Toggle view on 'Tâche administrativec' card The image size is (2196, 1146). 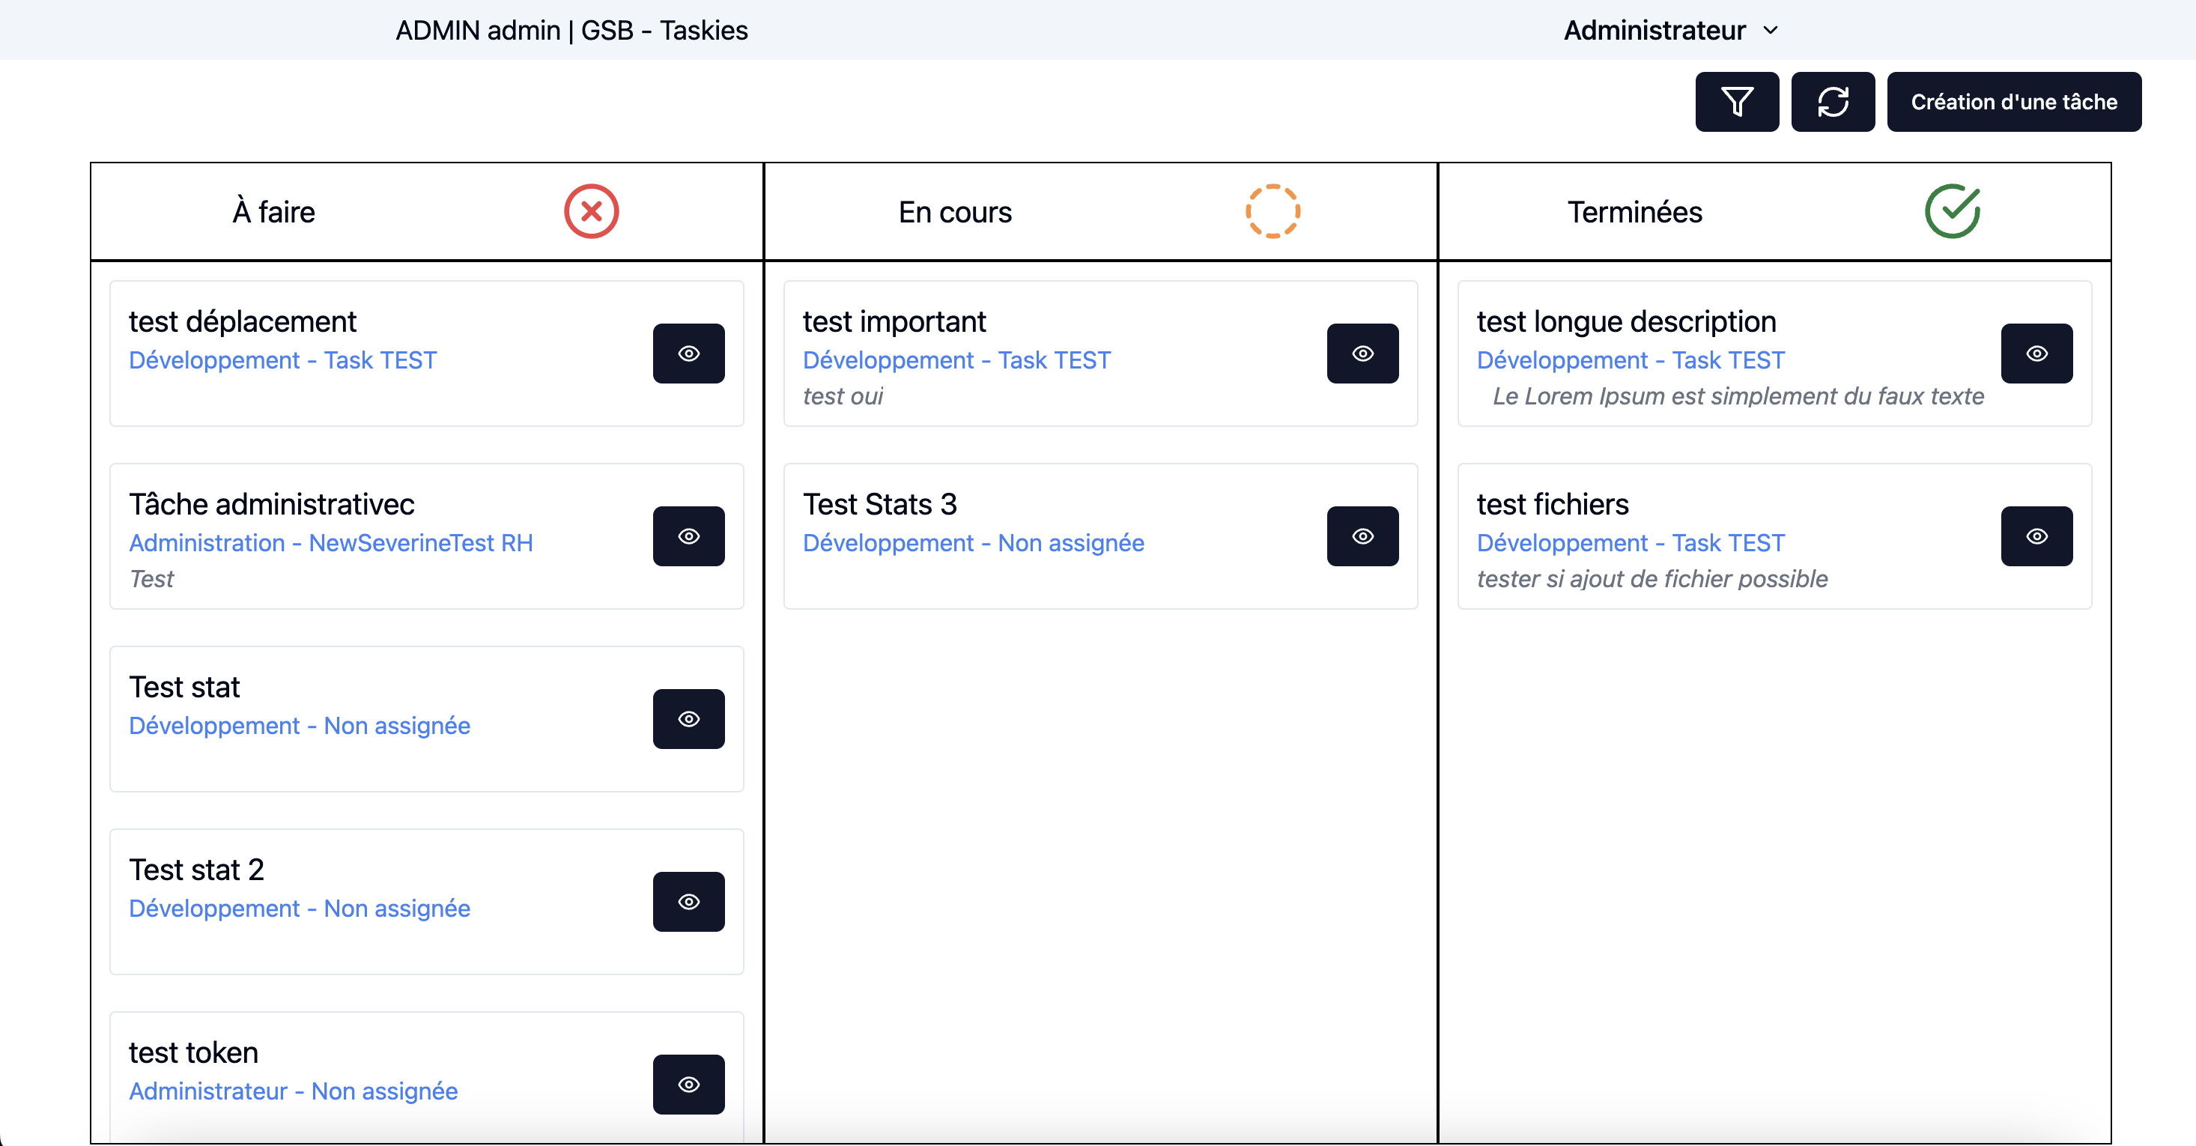pyautogui.click(x=689, y=536)
